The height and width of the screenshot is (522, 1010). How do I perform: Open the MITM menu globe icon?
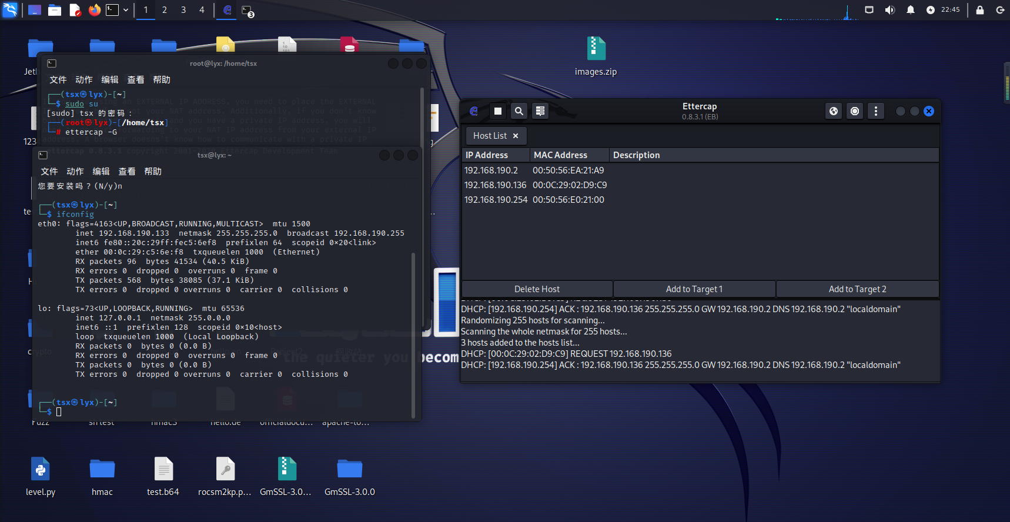834,111
